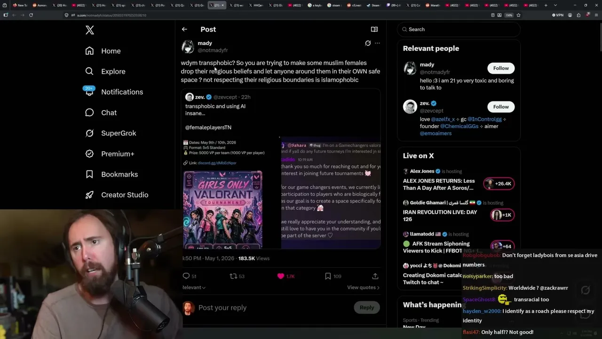Open Bookmarks from the X sidebar
602x339 pixels.
pos(111,174)
